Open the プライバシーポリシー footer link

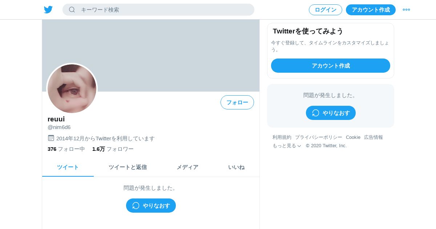click(x=319, y=137)
